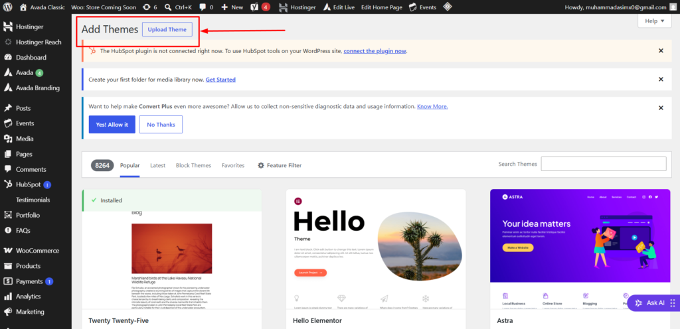
Task: Open Yoast SEO icon with 4 notifications
Action: point(255,7)
